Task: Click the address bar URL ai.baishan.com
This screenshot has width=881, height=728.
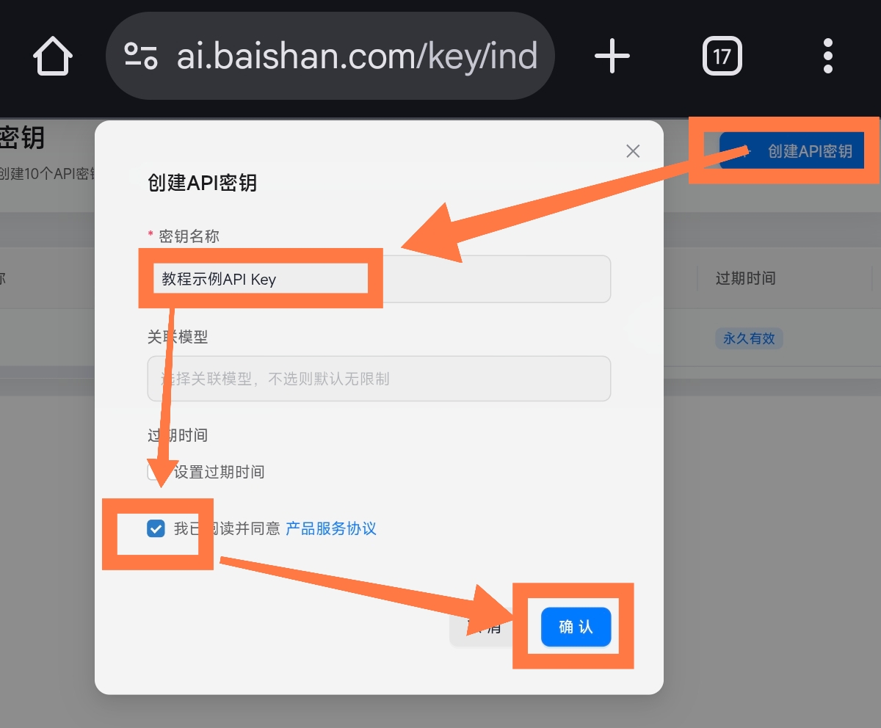Action: 357,57
